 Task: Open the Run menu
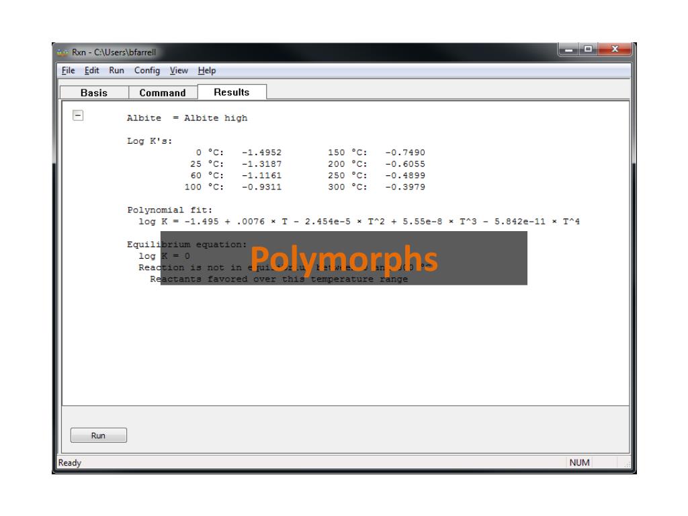117,71
